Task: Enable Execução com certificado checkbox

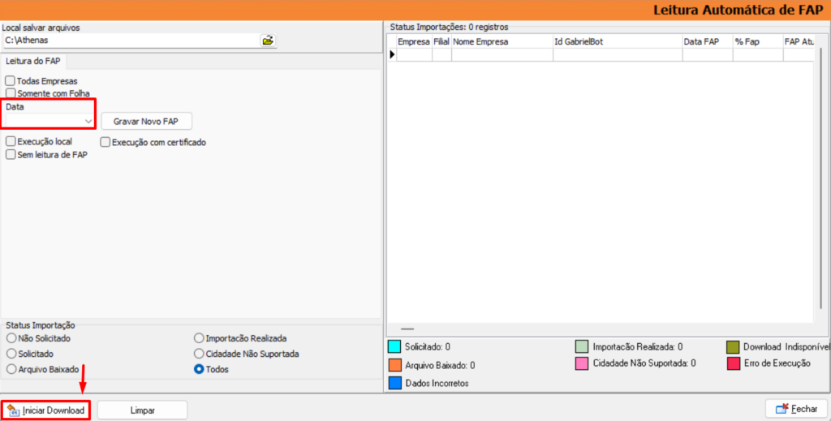Action: (x=106, y=143)
